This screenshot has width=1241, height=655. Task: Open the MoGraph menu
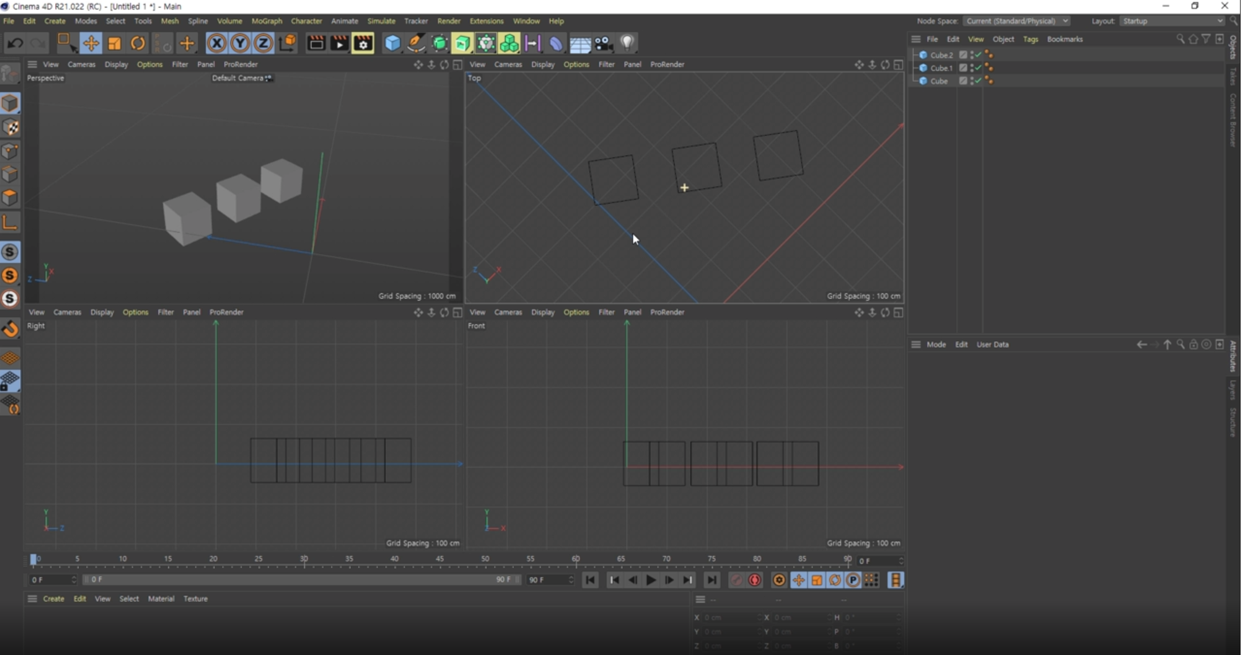(x=267, y=21)
